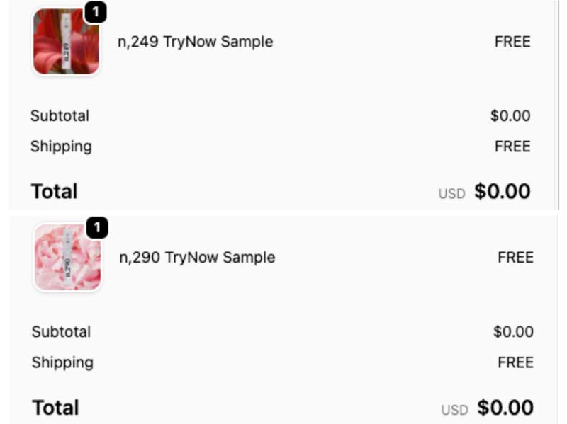Viewport: 567px width, 424px height.
Task: Click FREE shipping value in n,290 order
Action: tap(515, 362)
